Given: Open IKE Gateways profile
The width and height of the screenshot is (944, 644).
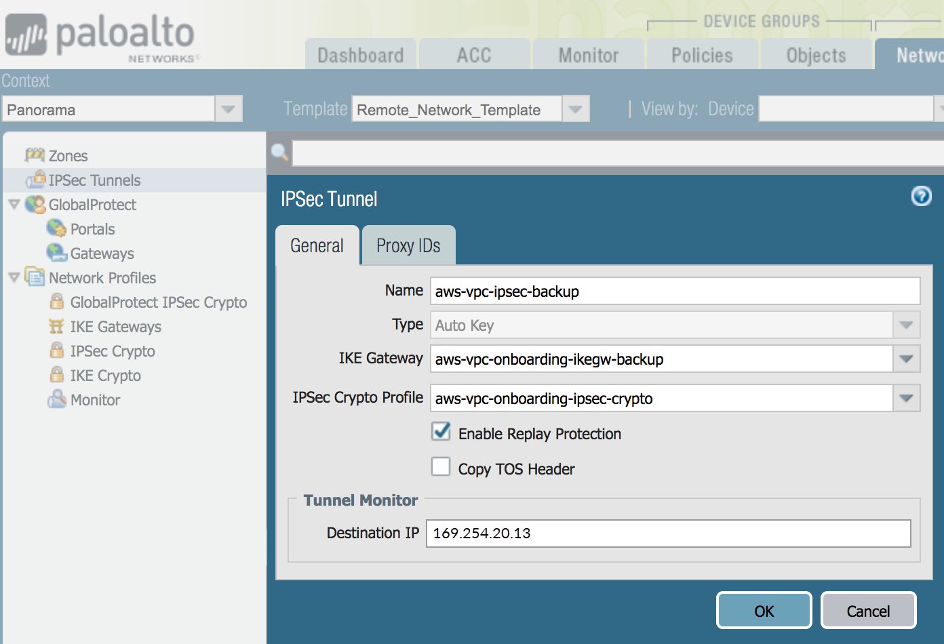Looking at the screenshot, I should pyautogui.click(x=115, y=327).
